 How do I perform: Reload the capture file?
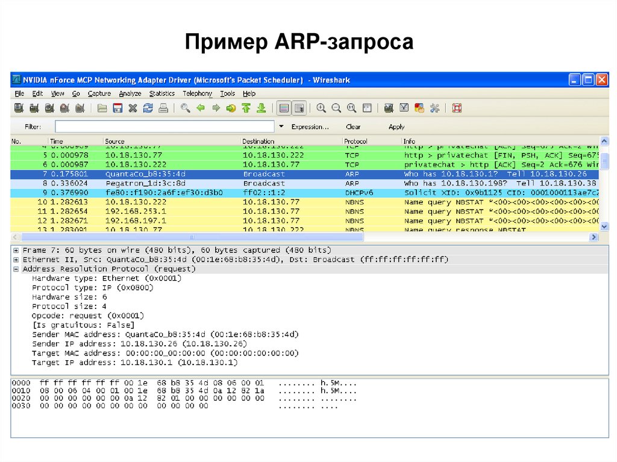(x=148, y=108)
